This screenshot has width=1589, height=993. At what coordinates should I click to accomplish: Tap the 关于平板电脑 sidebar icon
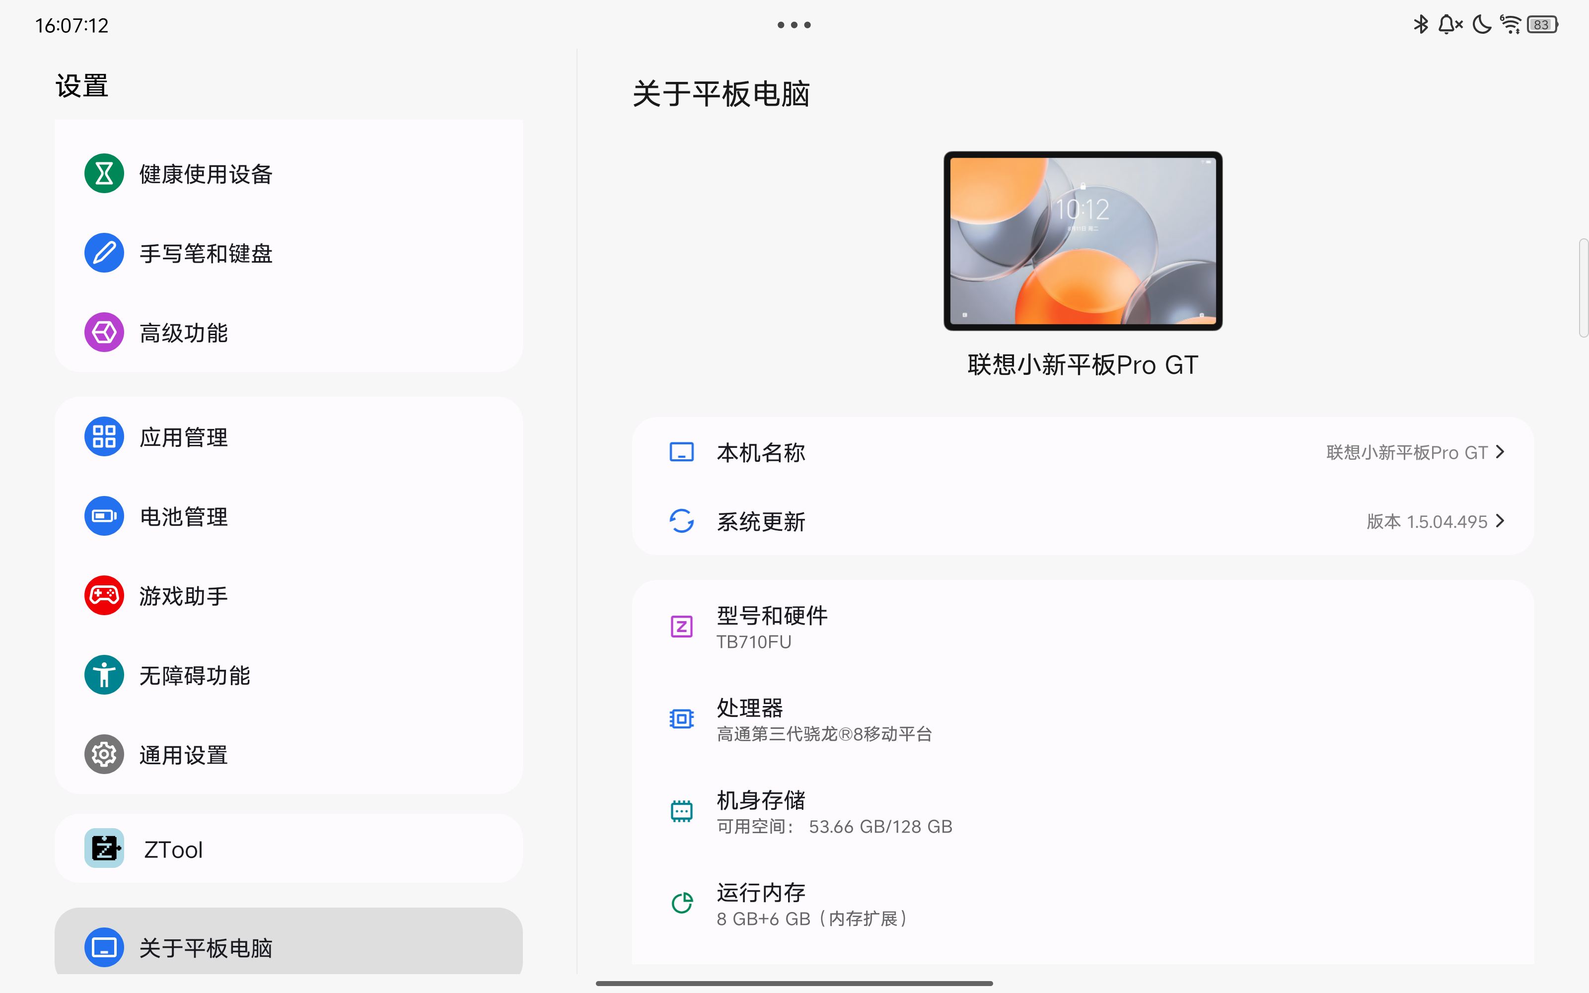[x=104, y=948]
